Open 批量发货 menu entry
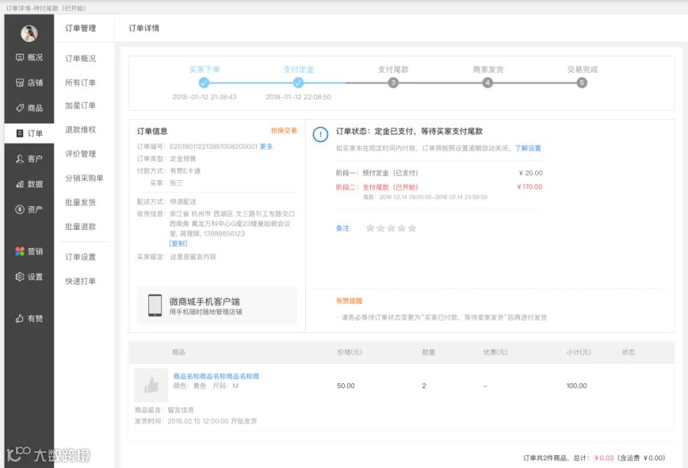 pyautogui.click(x=80, y=202)
